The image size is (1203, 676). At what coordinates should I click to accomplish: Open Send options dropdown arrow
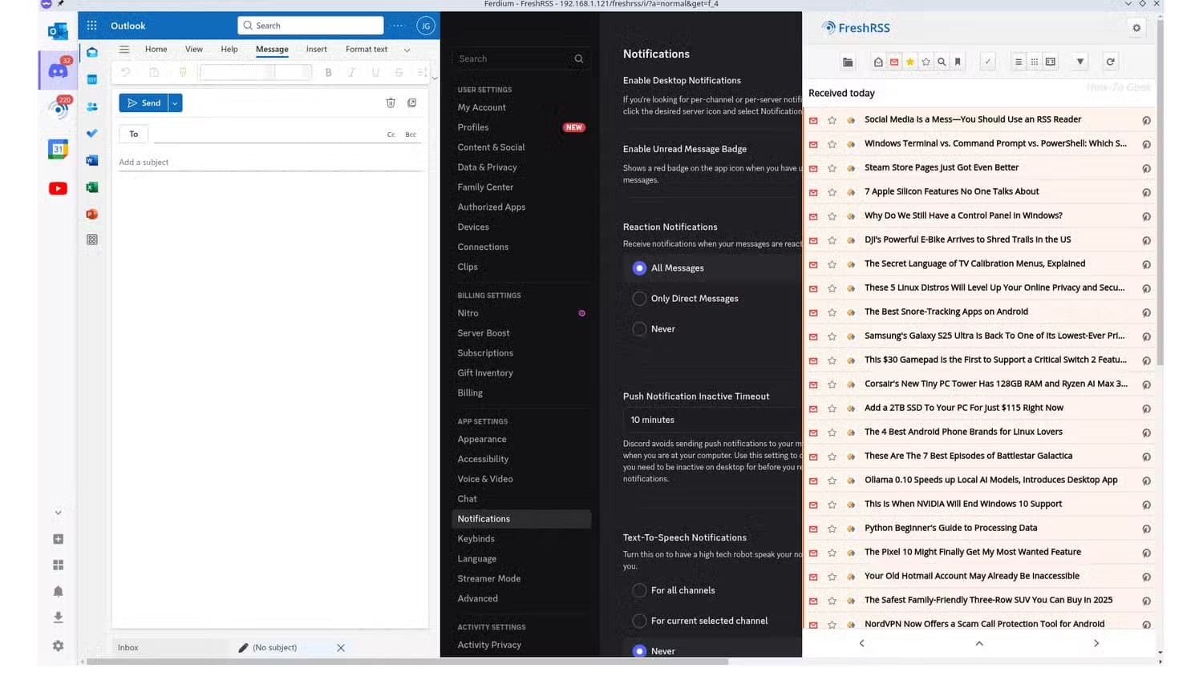pyautogui.click(x=175, y=103)
